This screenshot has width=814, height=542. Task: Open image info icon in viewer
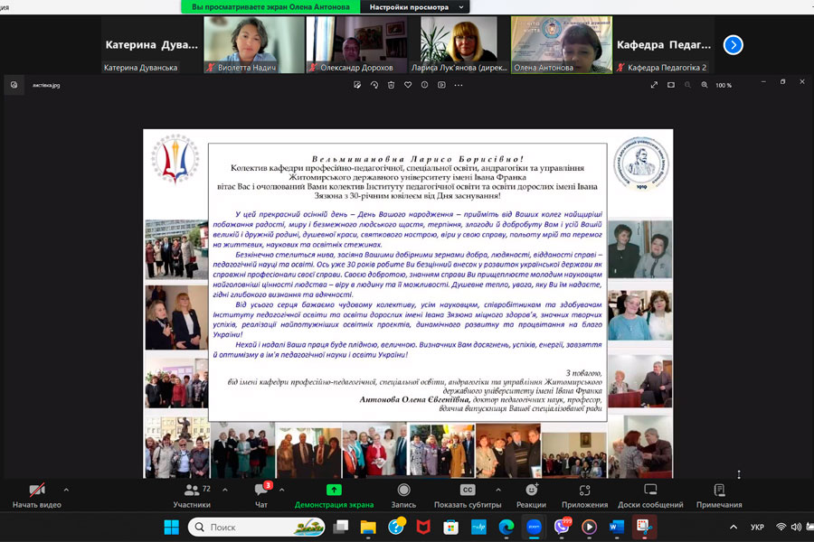tap(425, 85)
